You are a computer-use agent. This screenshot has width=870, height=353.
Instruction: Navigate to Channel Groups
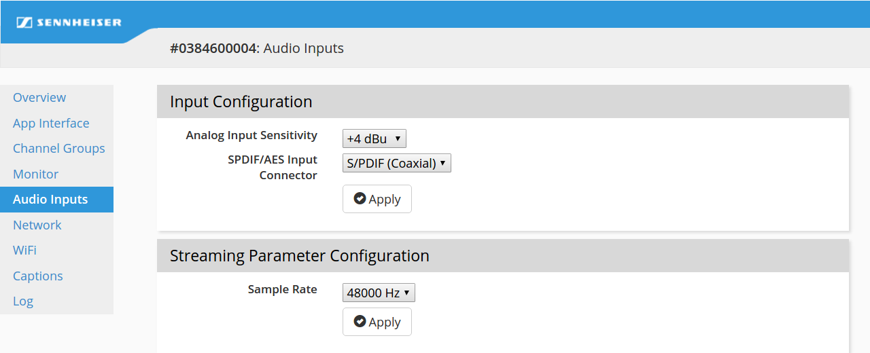pyautogui.click(x=59, y=149)
